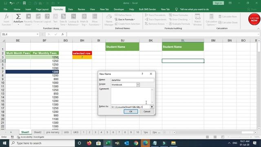Click the selected row red cell

tap(82, 53)
